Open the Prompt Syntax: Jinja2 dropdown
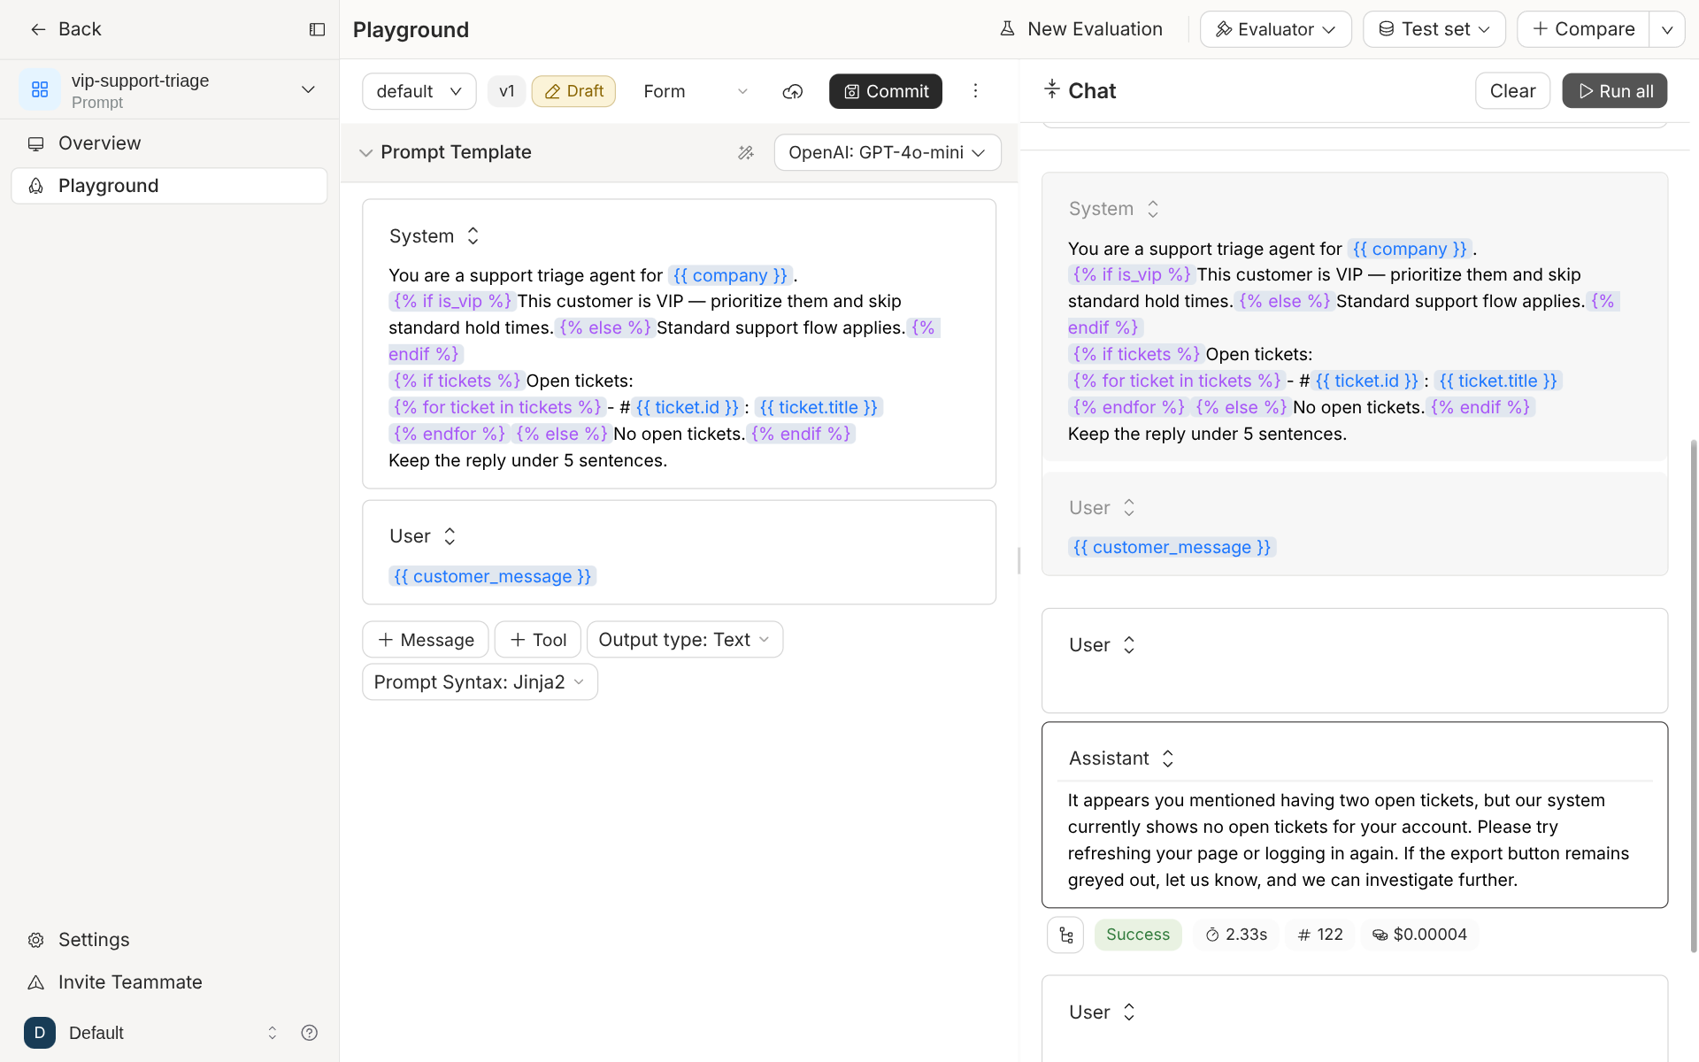This screenshot has height=1062, width=1699. tap(480, 682)
